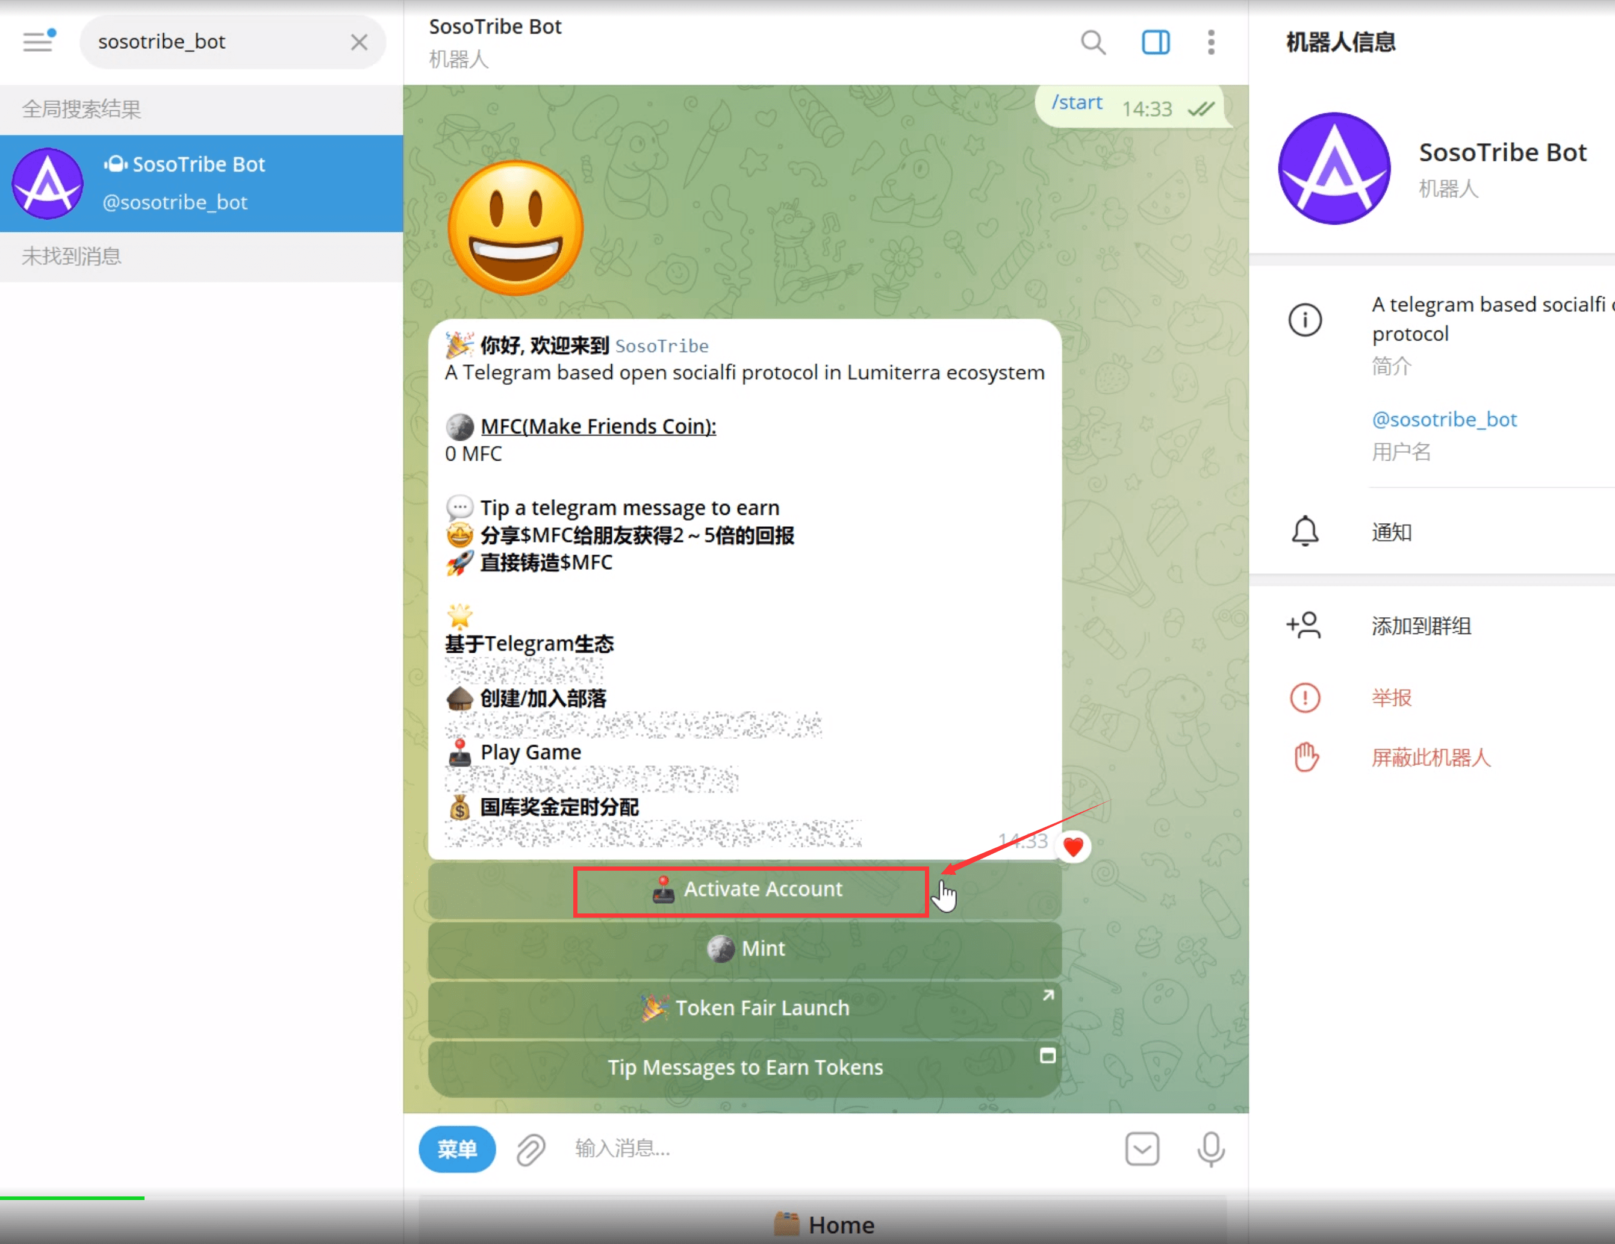This screenshot has width=1615, height=1244.
Task: Open Token Fair Launch external link
Action: (745, 1009)
